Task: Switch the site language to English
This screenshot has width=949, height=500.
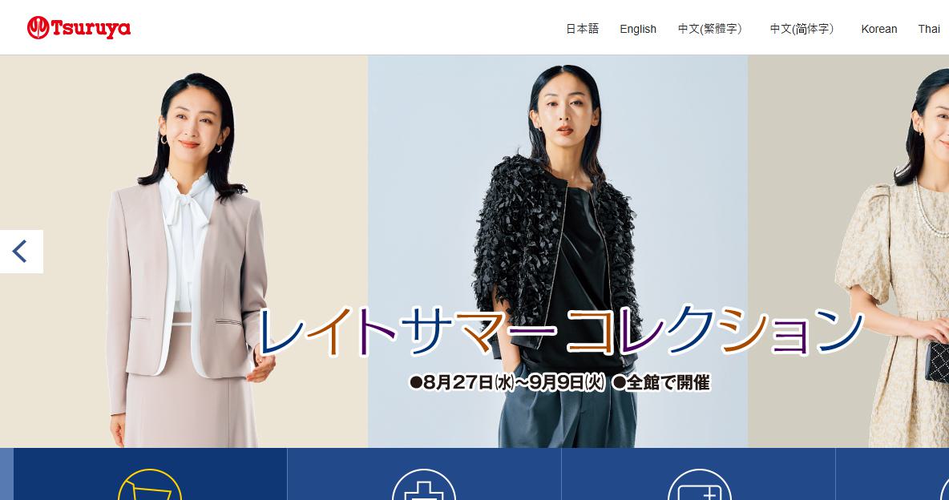Action: 638,29
